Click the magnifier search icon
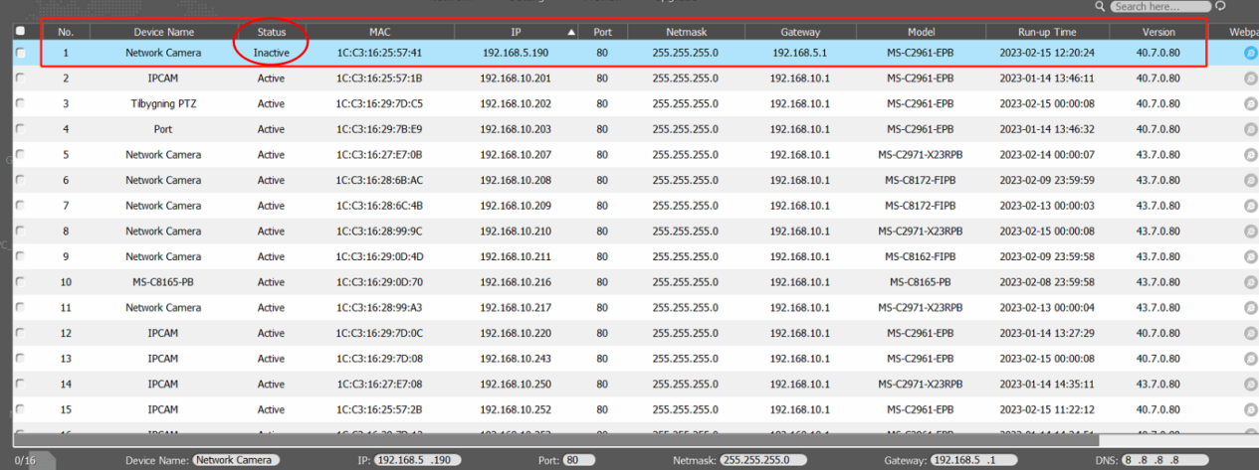Image resolution: width=1259 pixels, height=470 pixels. click(1100, 6)
